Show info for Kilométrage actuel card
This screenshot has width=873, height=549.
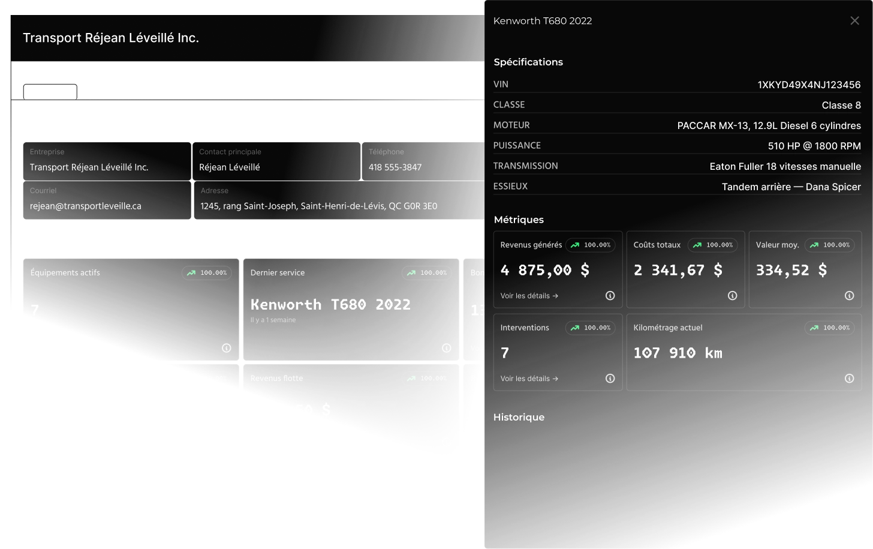coord(849,378)
